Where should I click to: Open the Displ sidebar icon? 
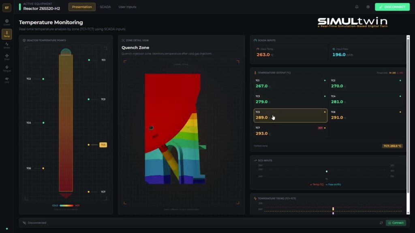coord(7,57)
